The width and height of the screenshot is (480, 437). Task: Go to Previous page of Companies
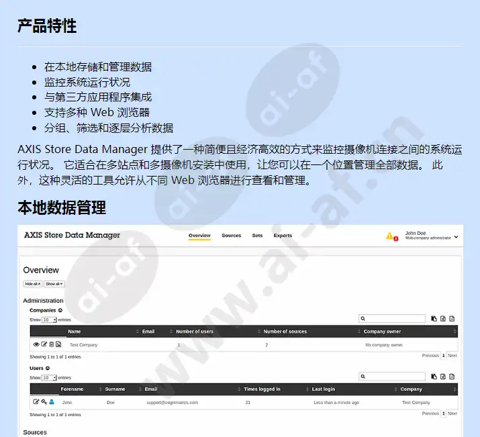(430, 355)
